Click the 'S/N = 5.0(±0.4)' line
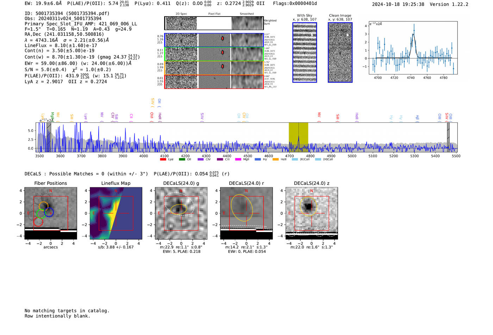The image size is (493, 335). pos(68,70)
